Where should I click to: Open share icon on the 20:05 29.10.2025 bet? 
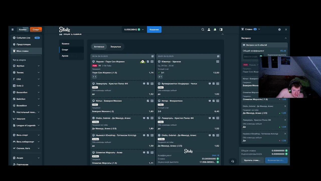[218, 56]
